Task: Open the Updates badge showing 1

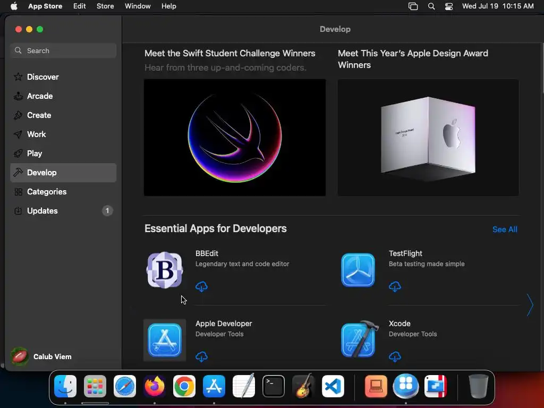Action: [107, 210]
